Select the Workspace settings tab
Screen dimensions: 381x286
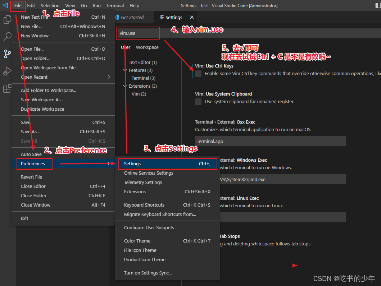[x=147, y=47]
